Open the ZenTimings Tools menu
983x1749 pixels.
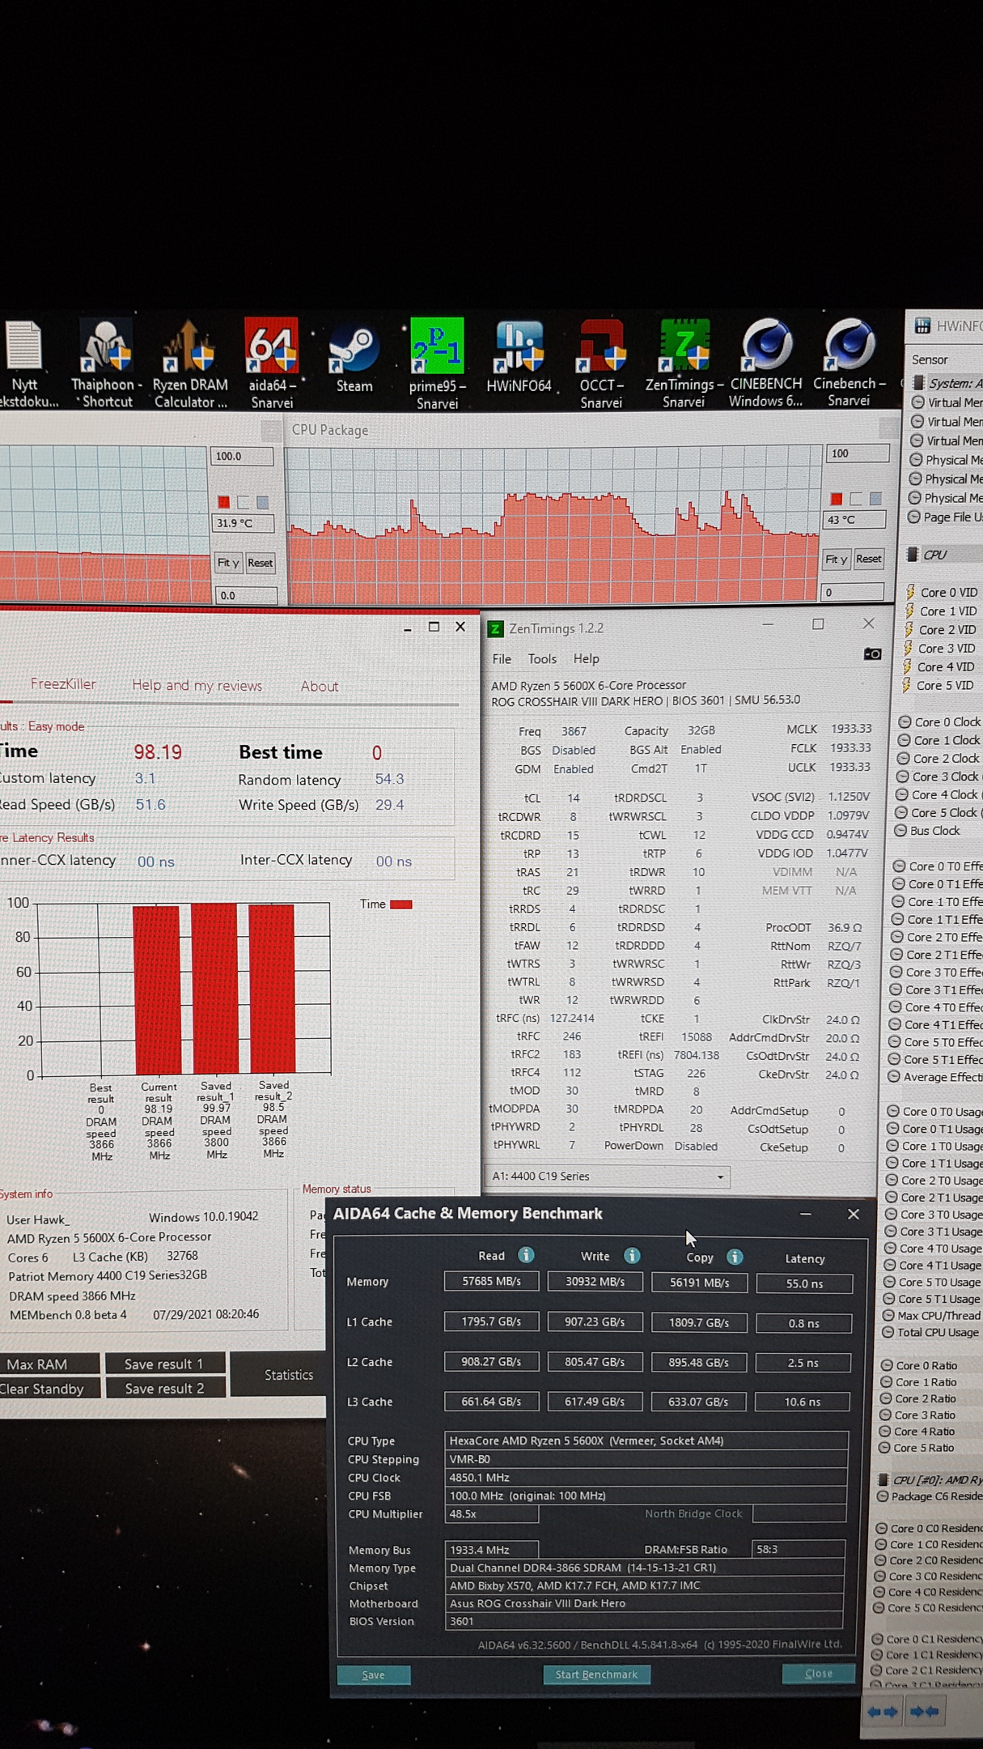tap(542, 659)
